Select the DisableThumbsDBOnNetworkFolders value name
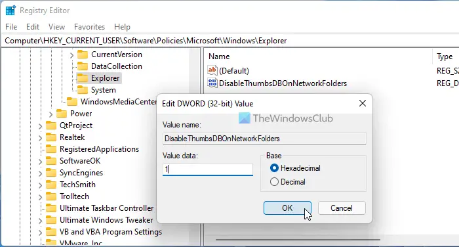459x247 pixels. pos(283,83)
